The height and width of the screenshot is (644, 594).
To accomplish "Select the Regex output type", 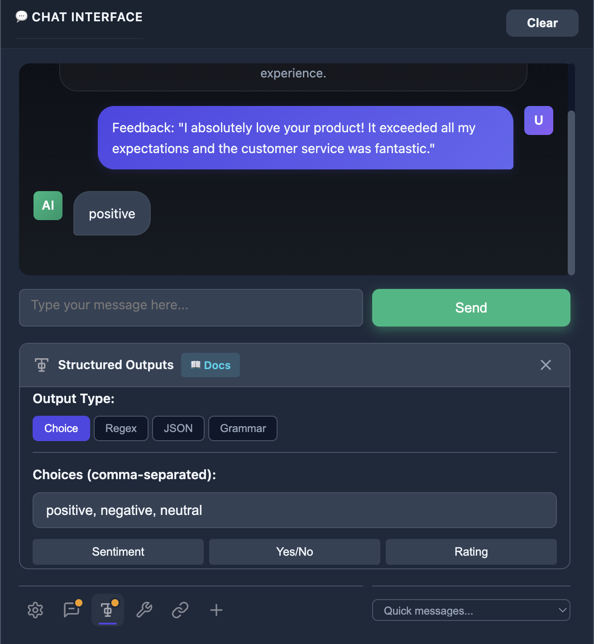I will coord(121,428).
